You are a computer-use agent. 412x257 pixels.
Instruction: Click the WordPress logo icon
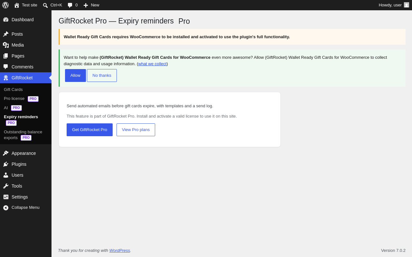pos(5,5)
